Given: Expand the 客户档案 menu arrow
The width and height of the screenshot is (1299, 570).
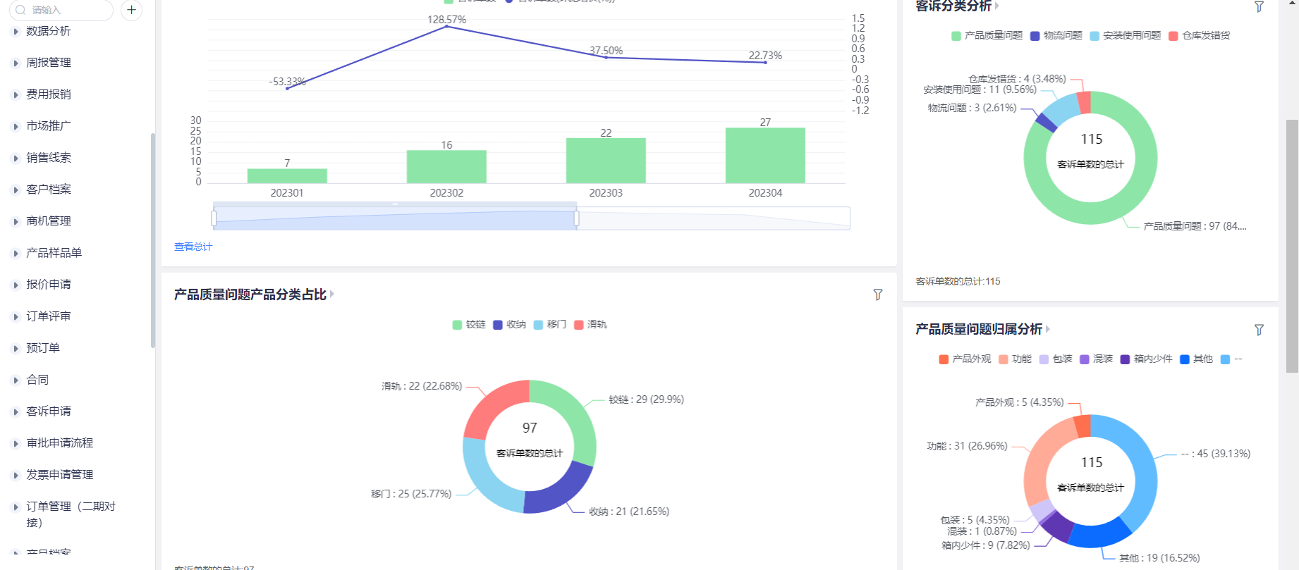Looking at the screenshot, I should 16,190.
